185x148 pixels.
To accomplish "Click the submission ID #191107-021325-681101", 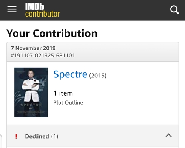I will coord(43,55).
